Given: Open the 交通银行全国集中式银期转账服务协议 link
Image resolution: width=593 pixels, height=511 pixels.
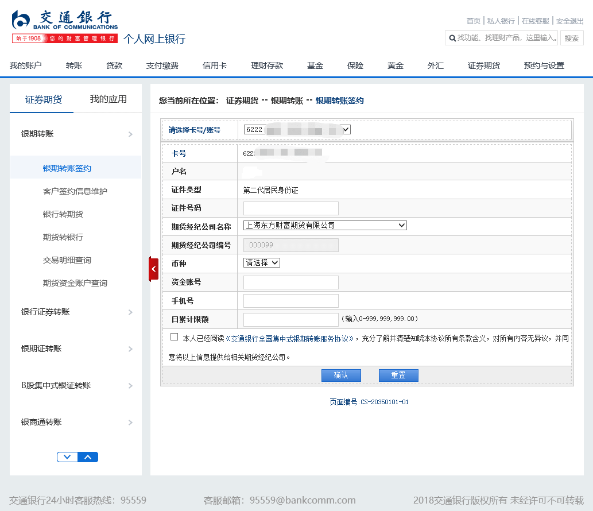Looking at the screenshot, I should (x=290, y=339).
